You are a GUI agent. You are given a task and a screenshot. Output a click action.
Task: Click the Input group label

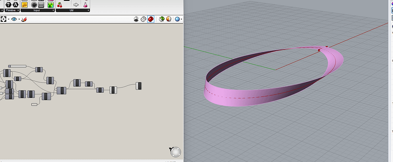[37, 10]
